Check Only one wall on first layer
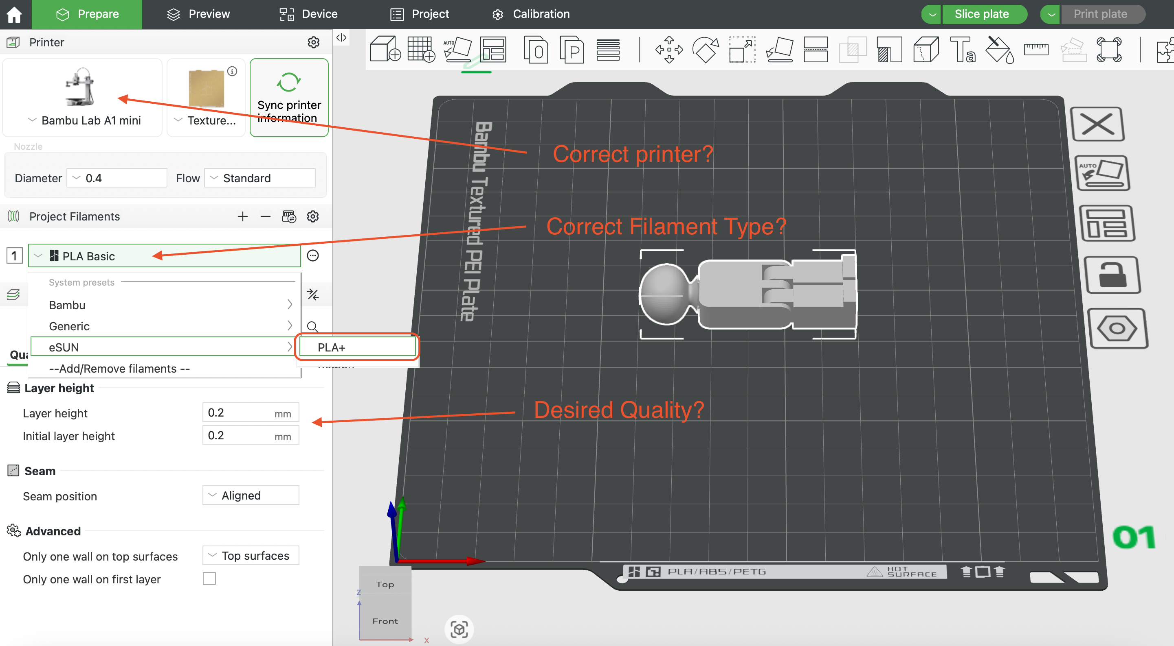 (x=209, y=578)
